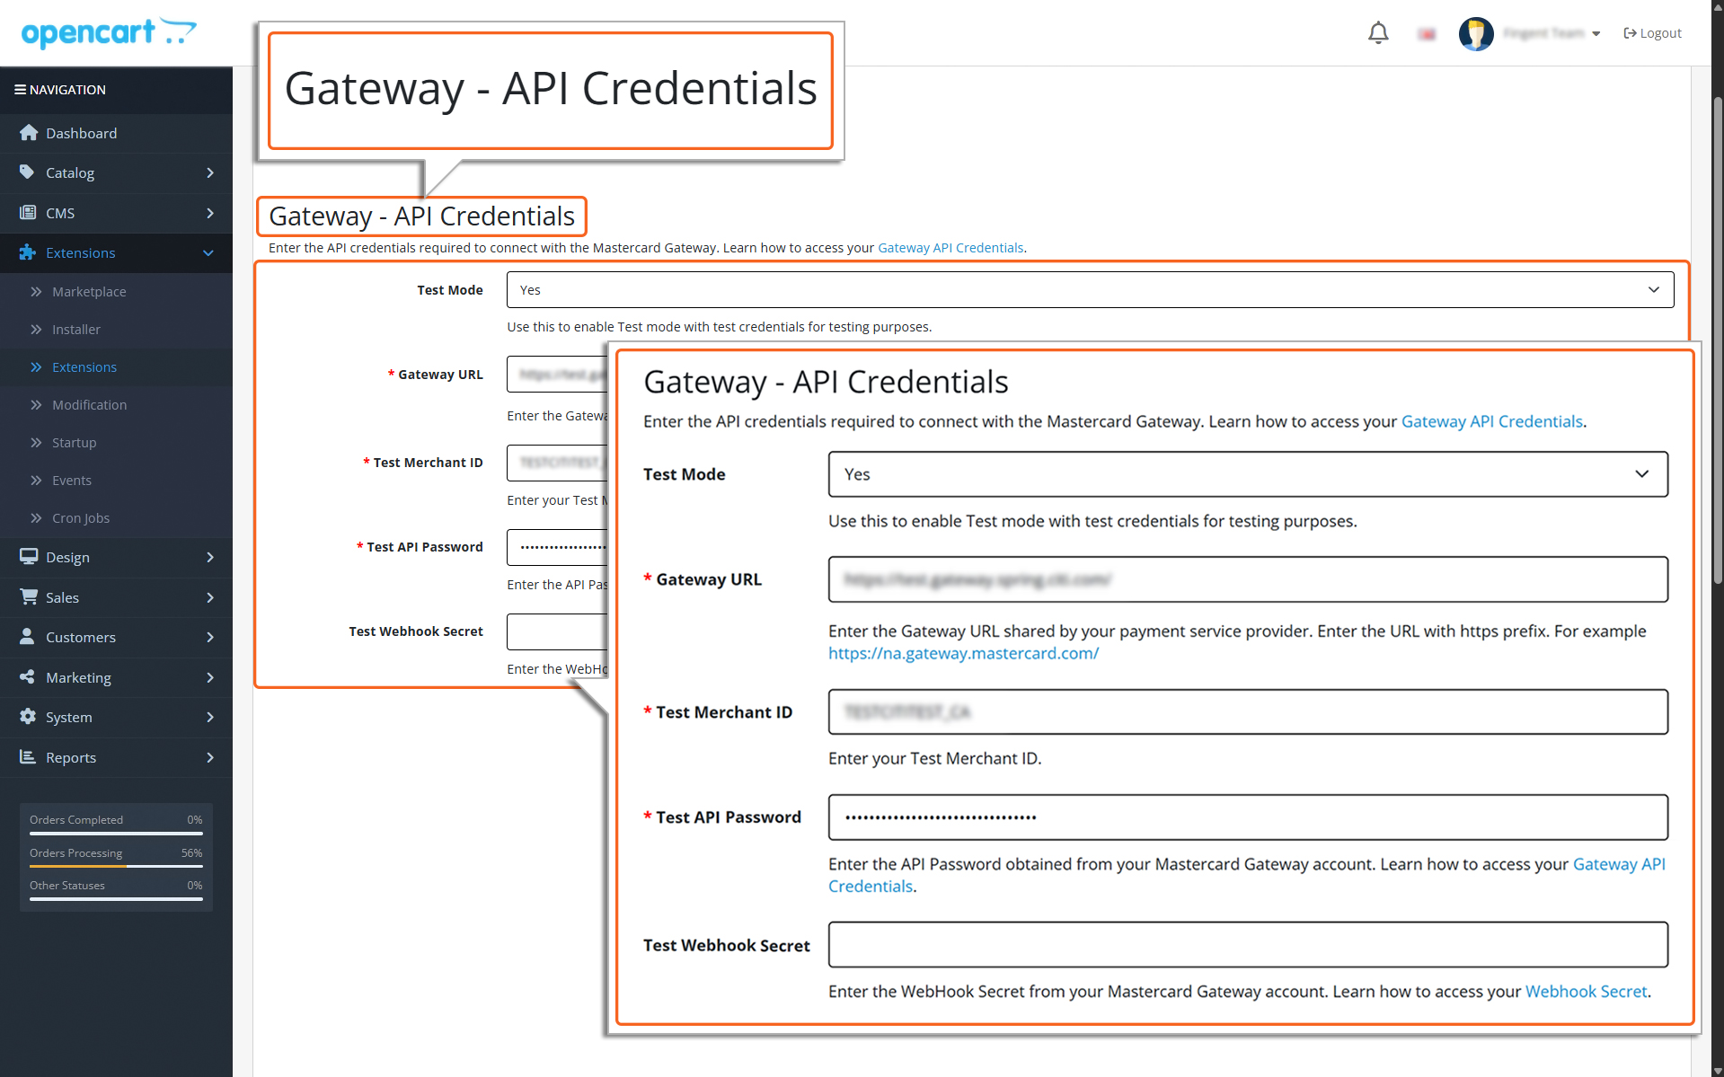Viewport: 1724px width, 1077px height.
Task: Click the Gateway URL field in the zoomed panel
Action: 1248,579
